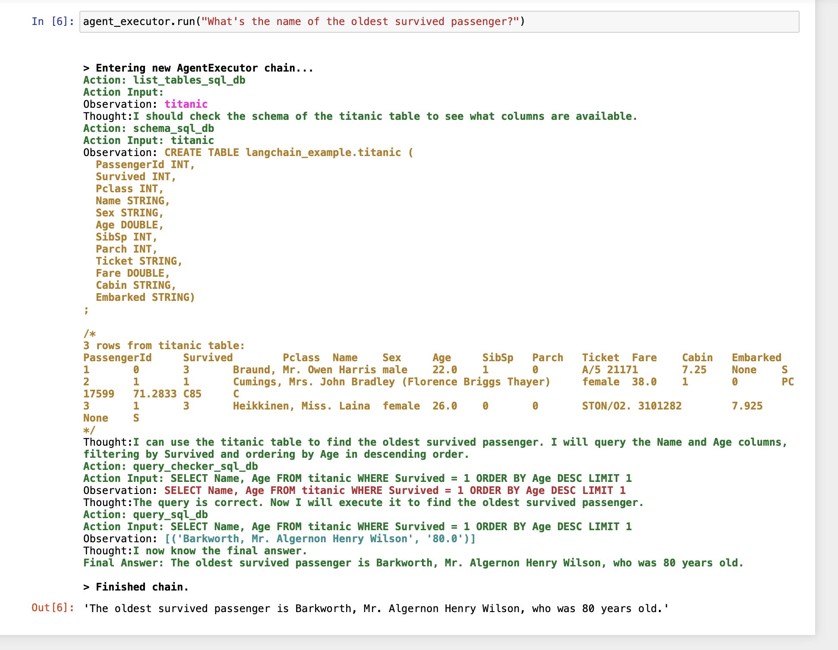Click the query result with 'Barkworth' tuple

[320, 539]
